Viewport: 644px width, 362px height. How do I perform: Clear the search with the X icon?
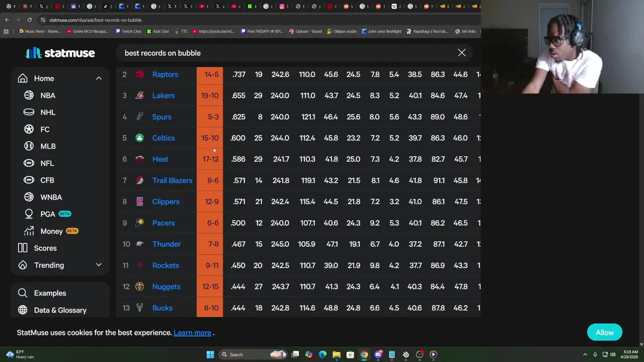click(x=461, y=53)
